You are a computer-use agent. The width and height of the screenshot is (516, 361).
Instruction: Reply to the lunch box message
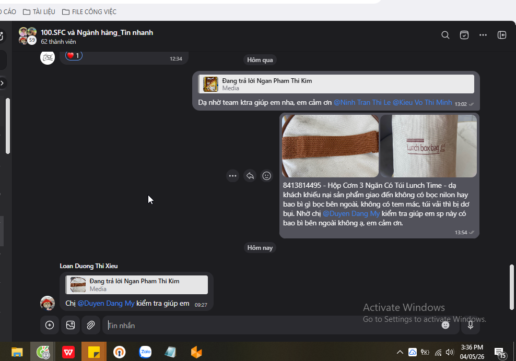point(250,176)
